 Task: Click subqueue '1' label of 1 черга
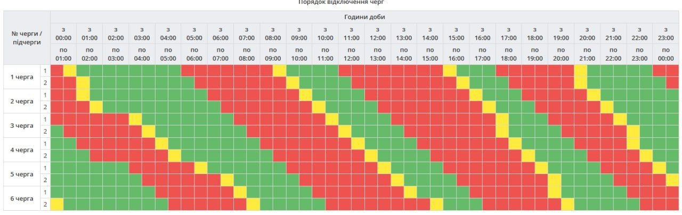pyautogui.click(x=45, y=71)
